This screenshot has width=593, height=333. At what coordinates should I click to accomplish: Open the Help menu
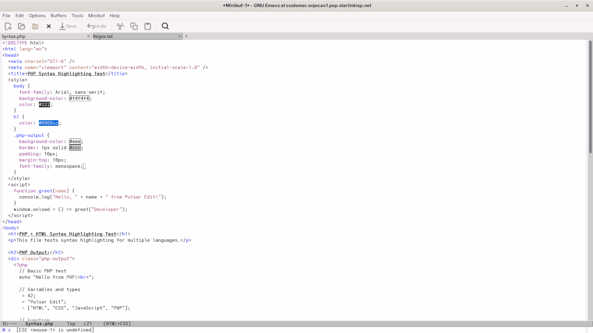(x=114, y=16)
